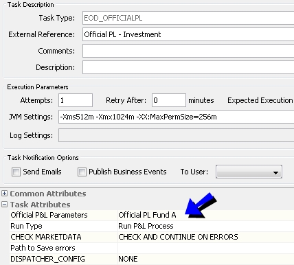Click the Common Attributes heading text
This screenshot has height=265, width=294.
[x=48, y=194]
